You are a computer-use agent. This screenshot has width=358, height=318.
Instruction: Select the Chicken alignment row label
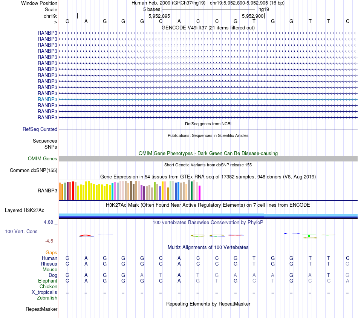(48, 286)
